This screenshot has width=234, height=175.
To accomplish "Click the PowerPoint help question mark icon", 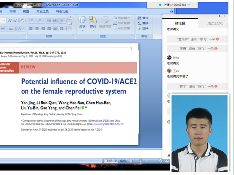I will (171, 11).
